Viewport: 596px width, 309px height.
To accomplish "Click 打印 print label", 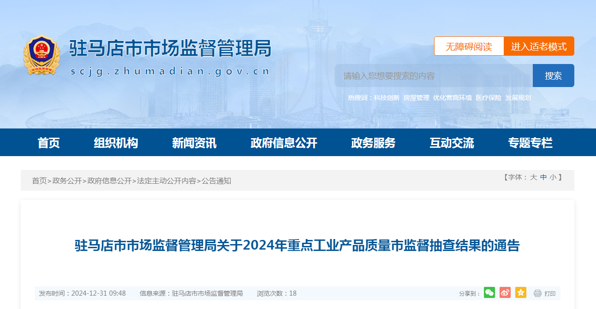I will pos(550,293).
